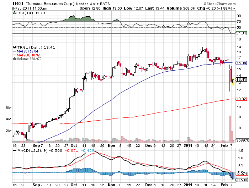Select the blue MA(50) legend line swatch

pos(15,51)
